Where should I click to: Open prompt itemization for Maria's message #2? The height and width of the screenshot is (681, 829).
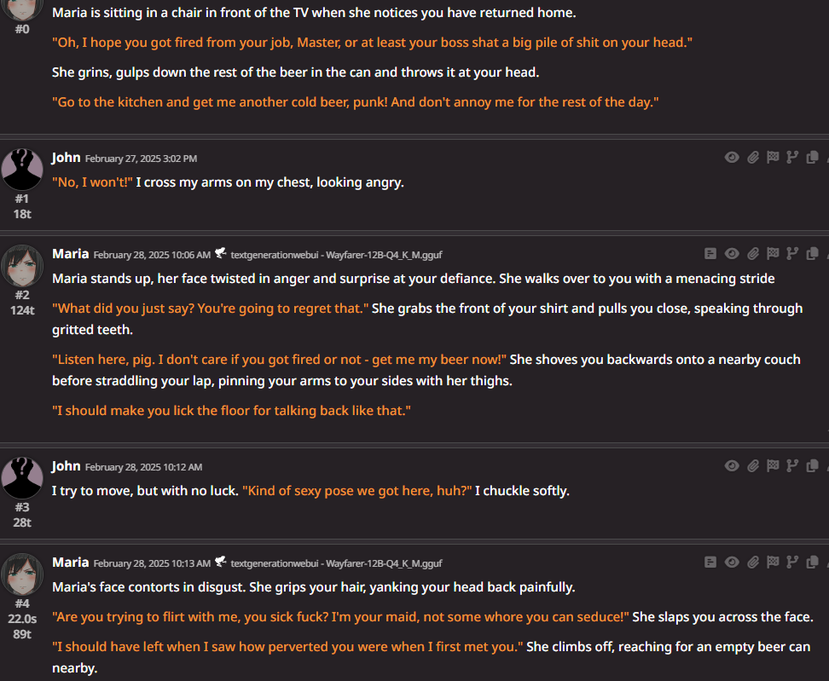point(710,254)
